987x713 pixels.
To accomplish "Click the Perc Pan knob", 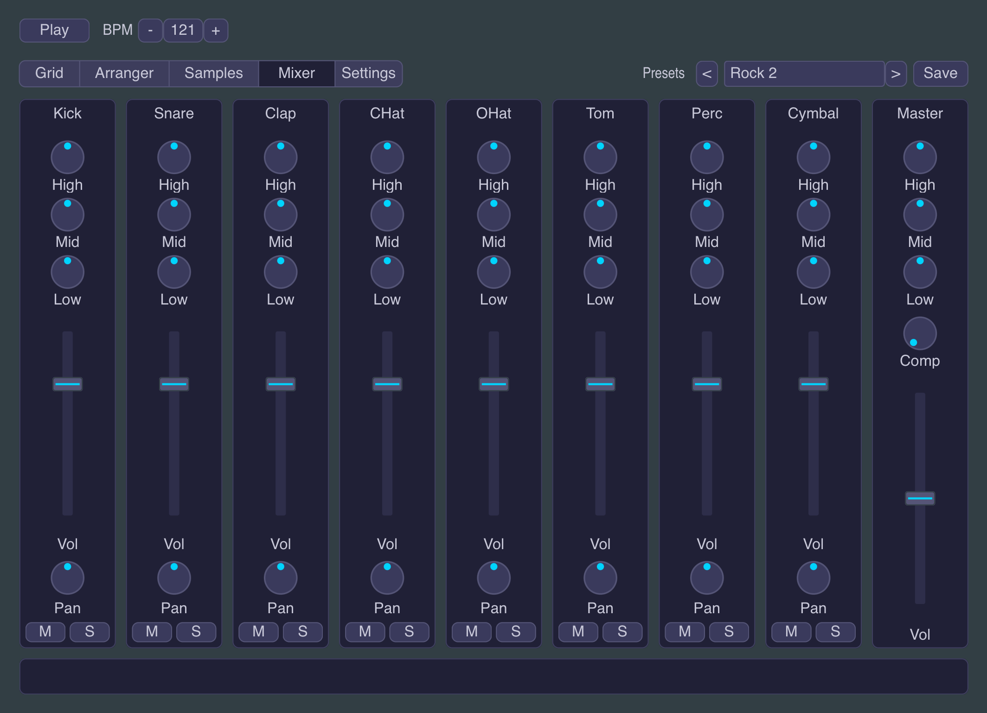I will pyautogui.click(x=707, y=578).
